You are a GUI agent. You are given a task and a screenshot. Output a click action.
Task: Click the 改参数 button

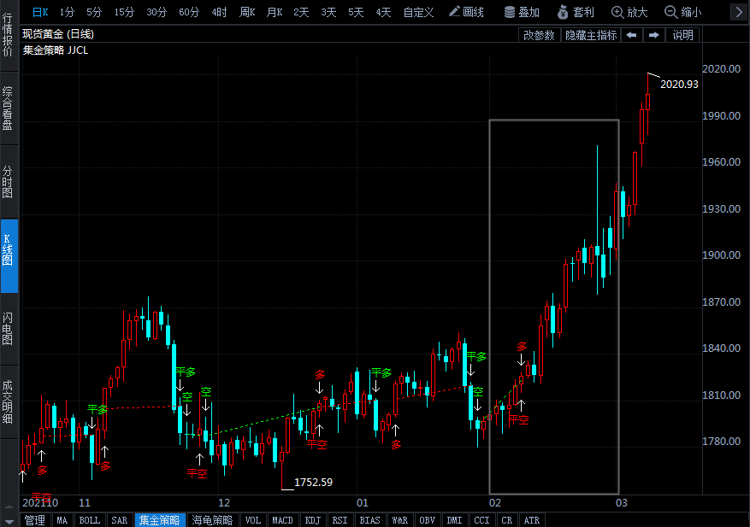539,35
